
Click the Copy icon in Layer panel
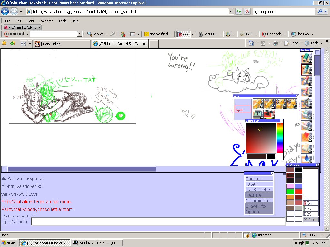[258, 104]
